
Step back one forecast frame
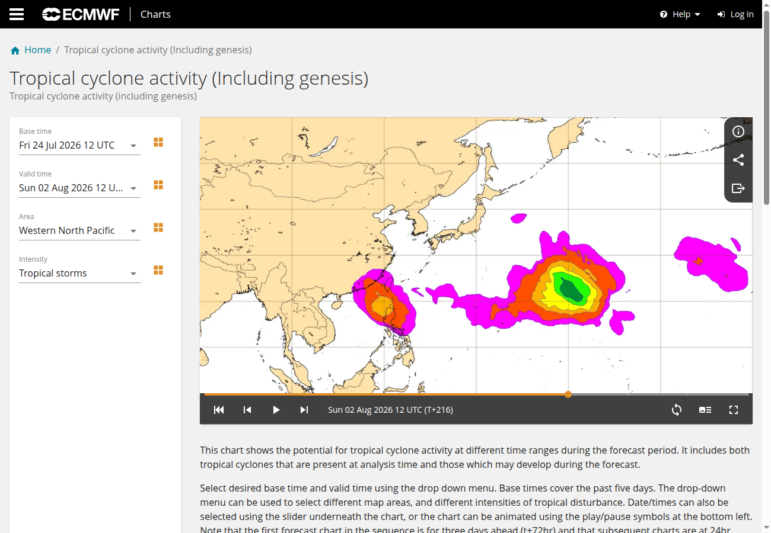click(247, 410)
